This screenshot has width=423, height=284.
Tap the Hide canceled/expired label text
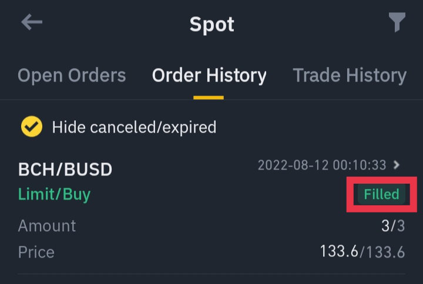coord(134,127)
